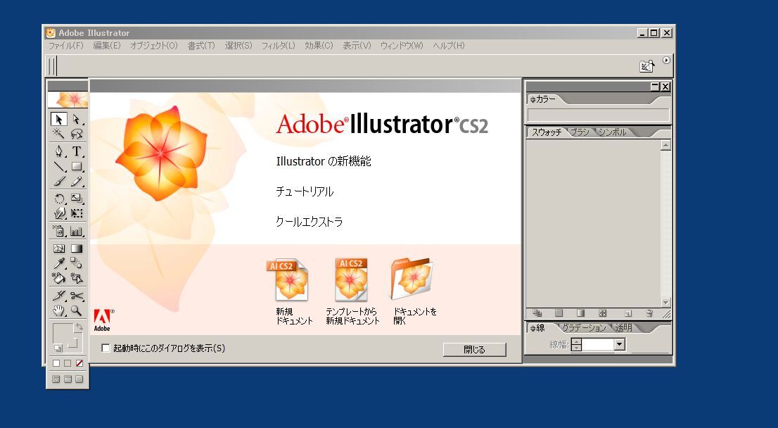Open the 効果(C) menu

[x=319, y=46]
